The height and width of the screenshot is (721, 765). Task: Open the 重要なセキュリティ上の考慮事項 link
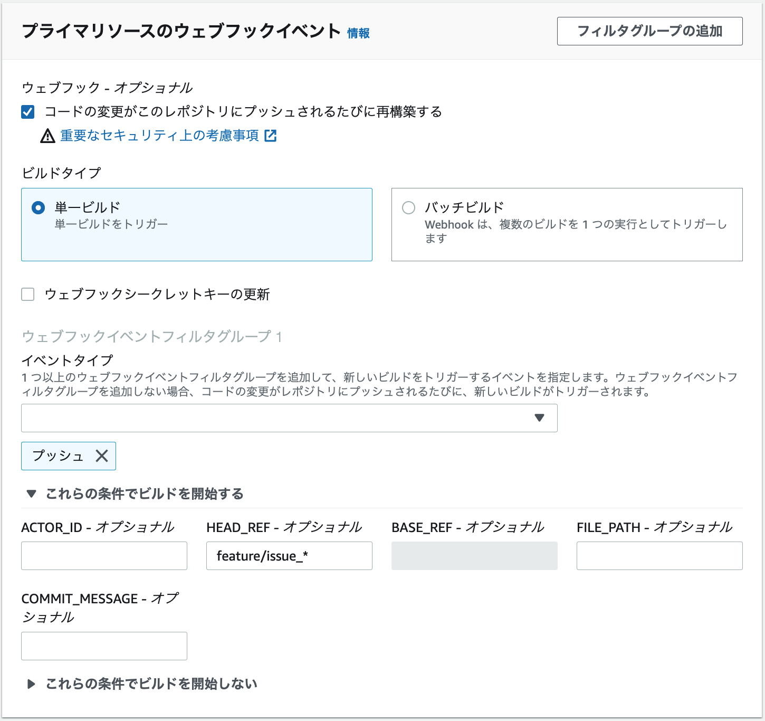tap(159, 136)
